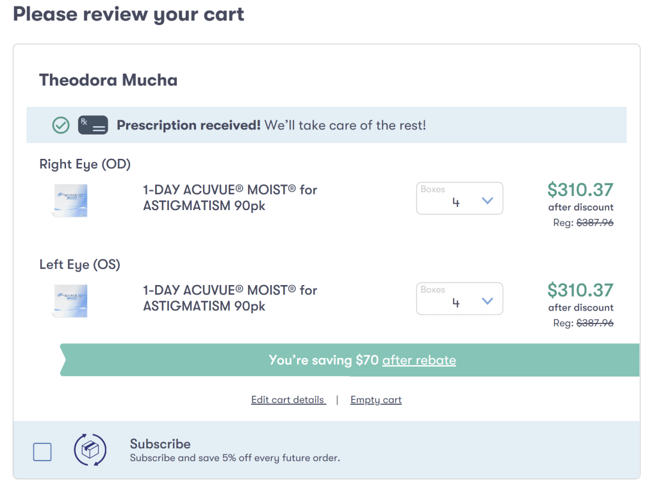Open the 'after rebate' link in savings banner
Image resolution: width=656 pixels, height=490 pixels.
point(419,360)
